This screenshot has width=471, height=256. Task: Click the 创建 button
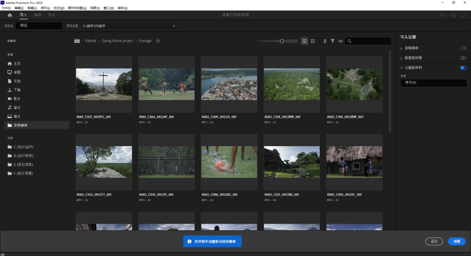click(456, 241)
